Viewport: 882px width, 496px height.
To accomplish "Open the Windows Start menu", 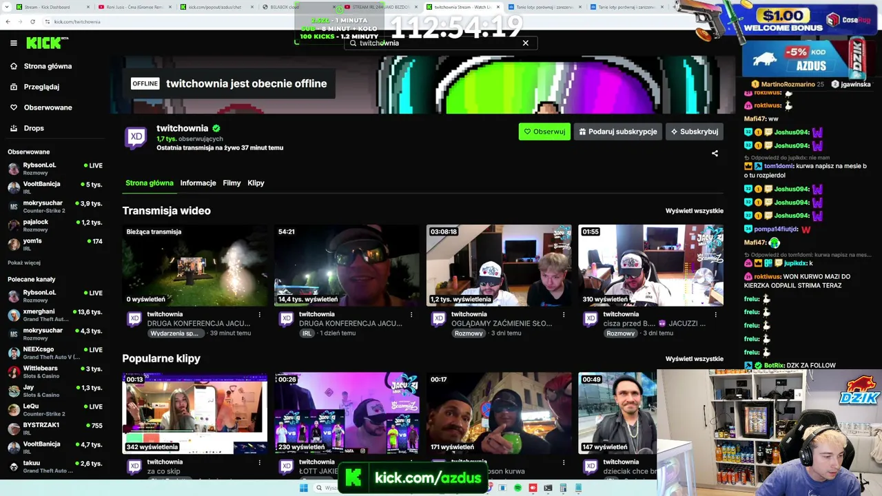I will coord(304,488).
